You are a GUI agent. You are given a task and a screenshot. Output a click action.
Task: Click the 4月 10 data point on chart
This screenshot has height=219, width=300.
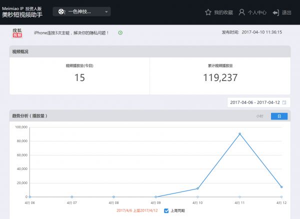pos(198,188)
